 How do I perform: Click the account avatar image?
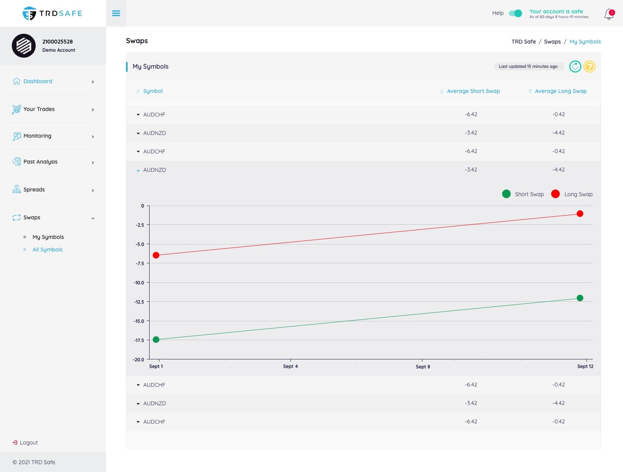pyautogui.click(x=24, y=46)
